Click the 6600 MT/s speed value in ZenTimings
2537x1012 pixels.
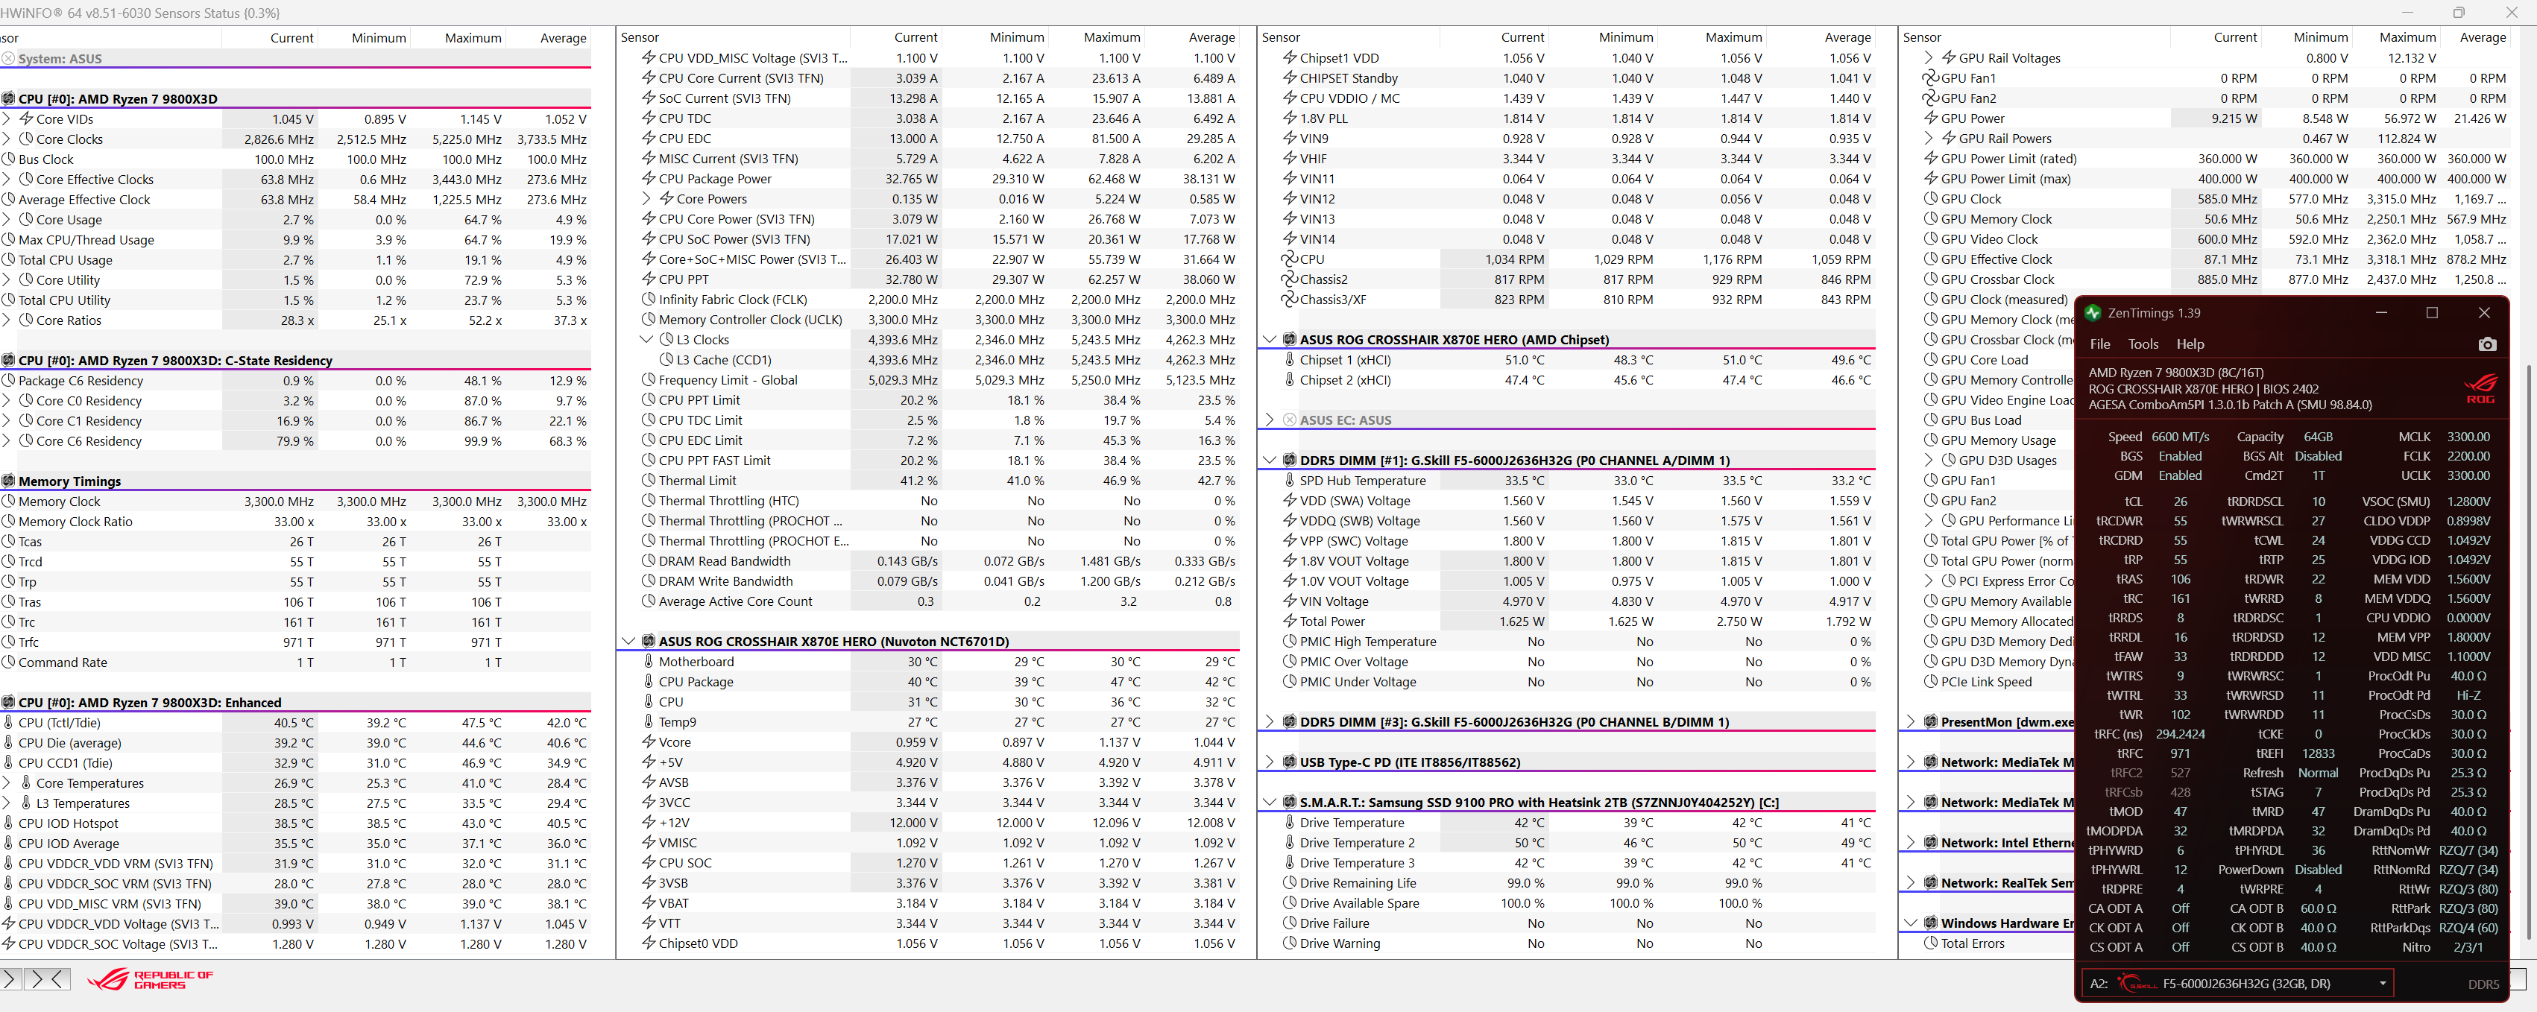2179,437
